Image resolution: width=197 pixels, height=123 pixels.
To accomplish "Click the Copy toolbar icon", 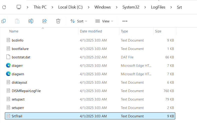I will click(4, 21).
